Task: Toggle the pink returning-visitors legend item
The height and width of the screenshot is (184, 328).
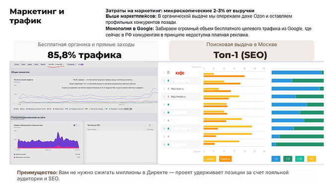Action: (x=22, y=157)
